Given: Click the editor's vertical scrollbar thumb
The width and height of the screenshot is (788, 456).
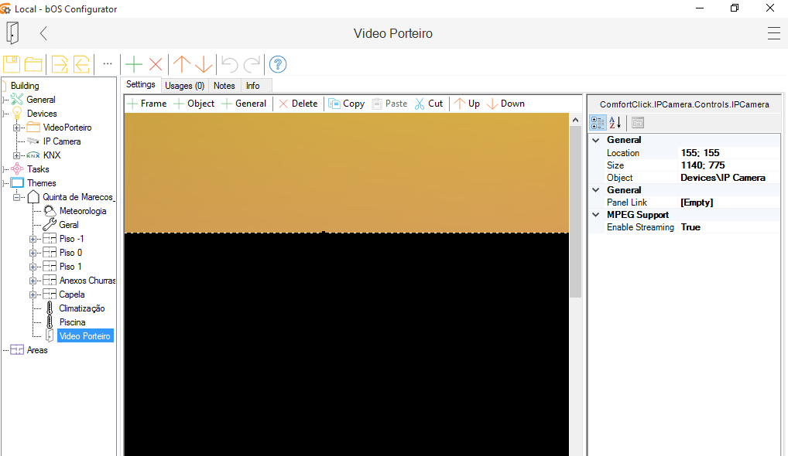Looking at the screenshot, I should pyautogui.click(x=575, y=209).
